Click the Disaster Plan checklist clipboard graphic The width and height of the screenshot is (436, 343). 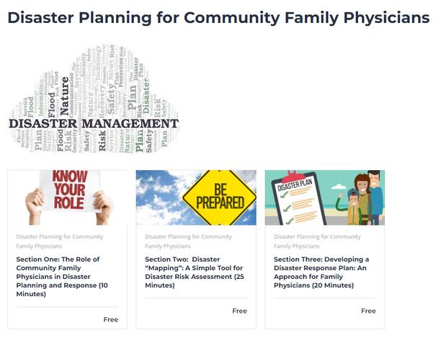298,198
